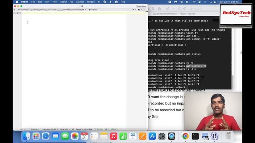Viewport: 255px width, 143px height.
Task: Open the Edit menu
Action: point(40,2)
